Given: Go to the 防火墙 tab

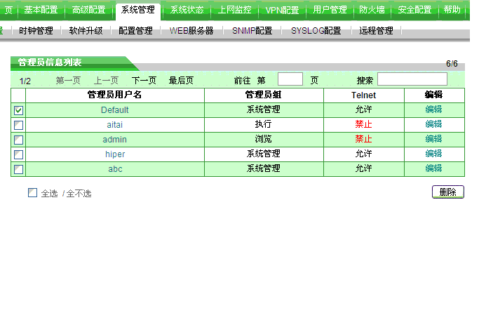Looking at the screenshot, I should pos(372,10).
